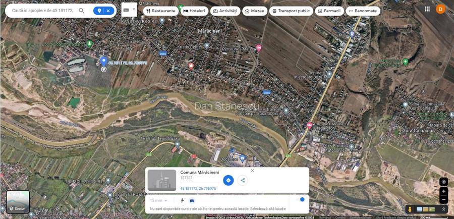Viewport: 454px width, 219px height.
Task: Select the driving travel mode icon
Action: coord(192,200)
